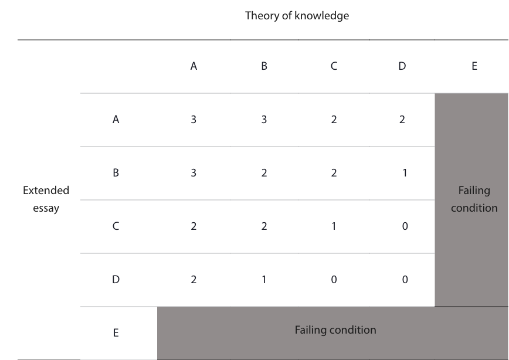
Task: Select the Extended essay row C label
Action: coord(116,226)
